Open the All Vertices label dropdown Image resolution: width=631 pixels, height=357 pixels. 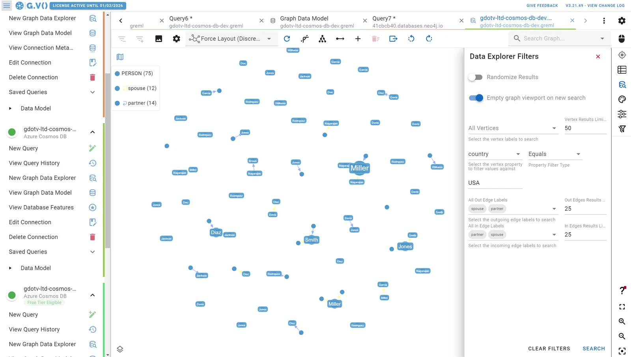513,128
